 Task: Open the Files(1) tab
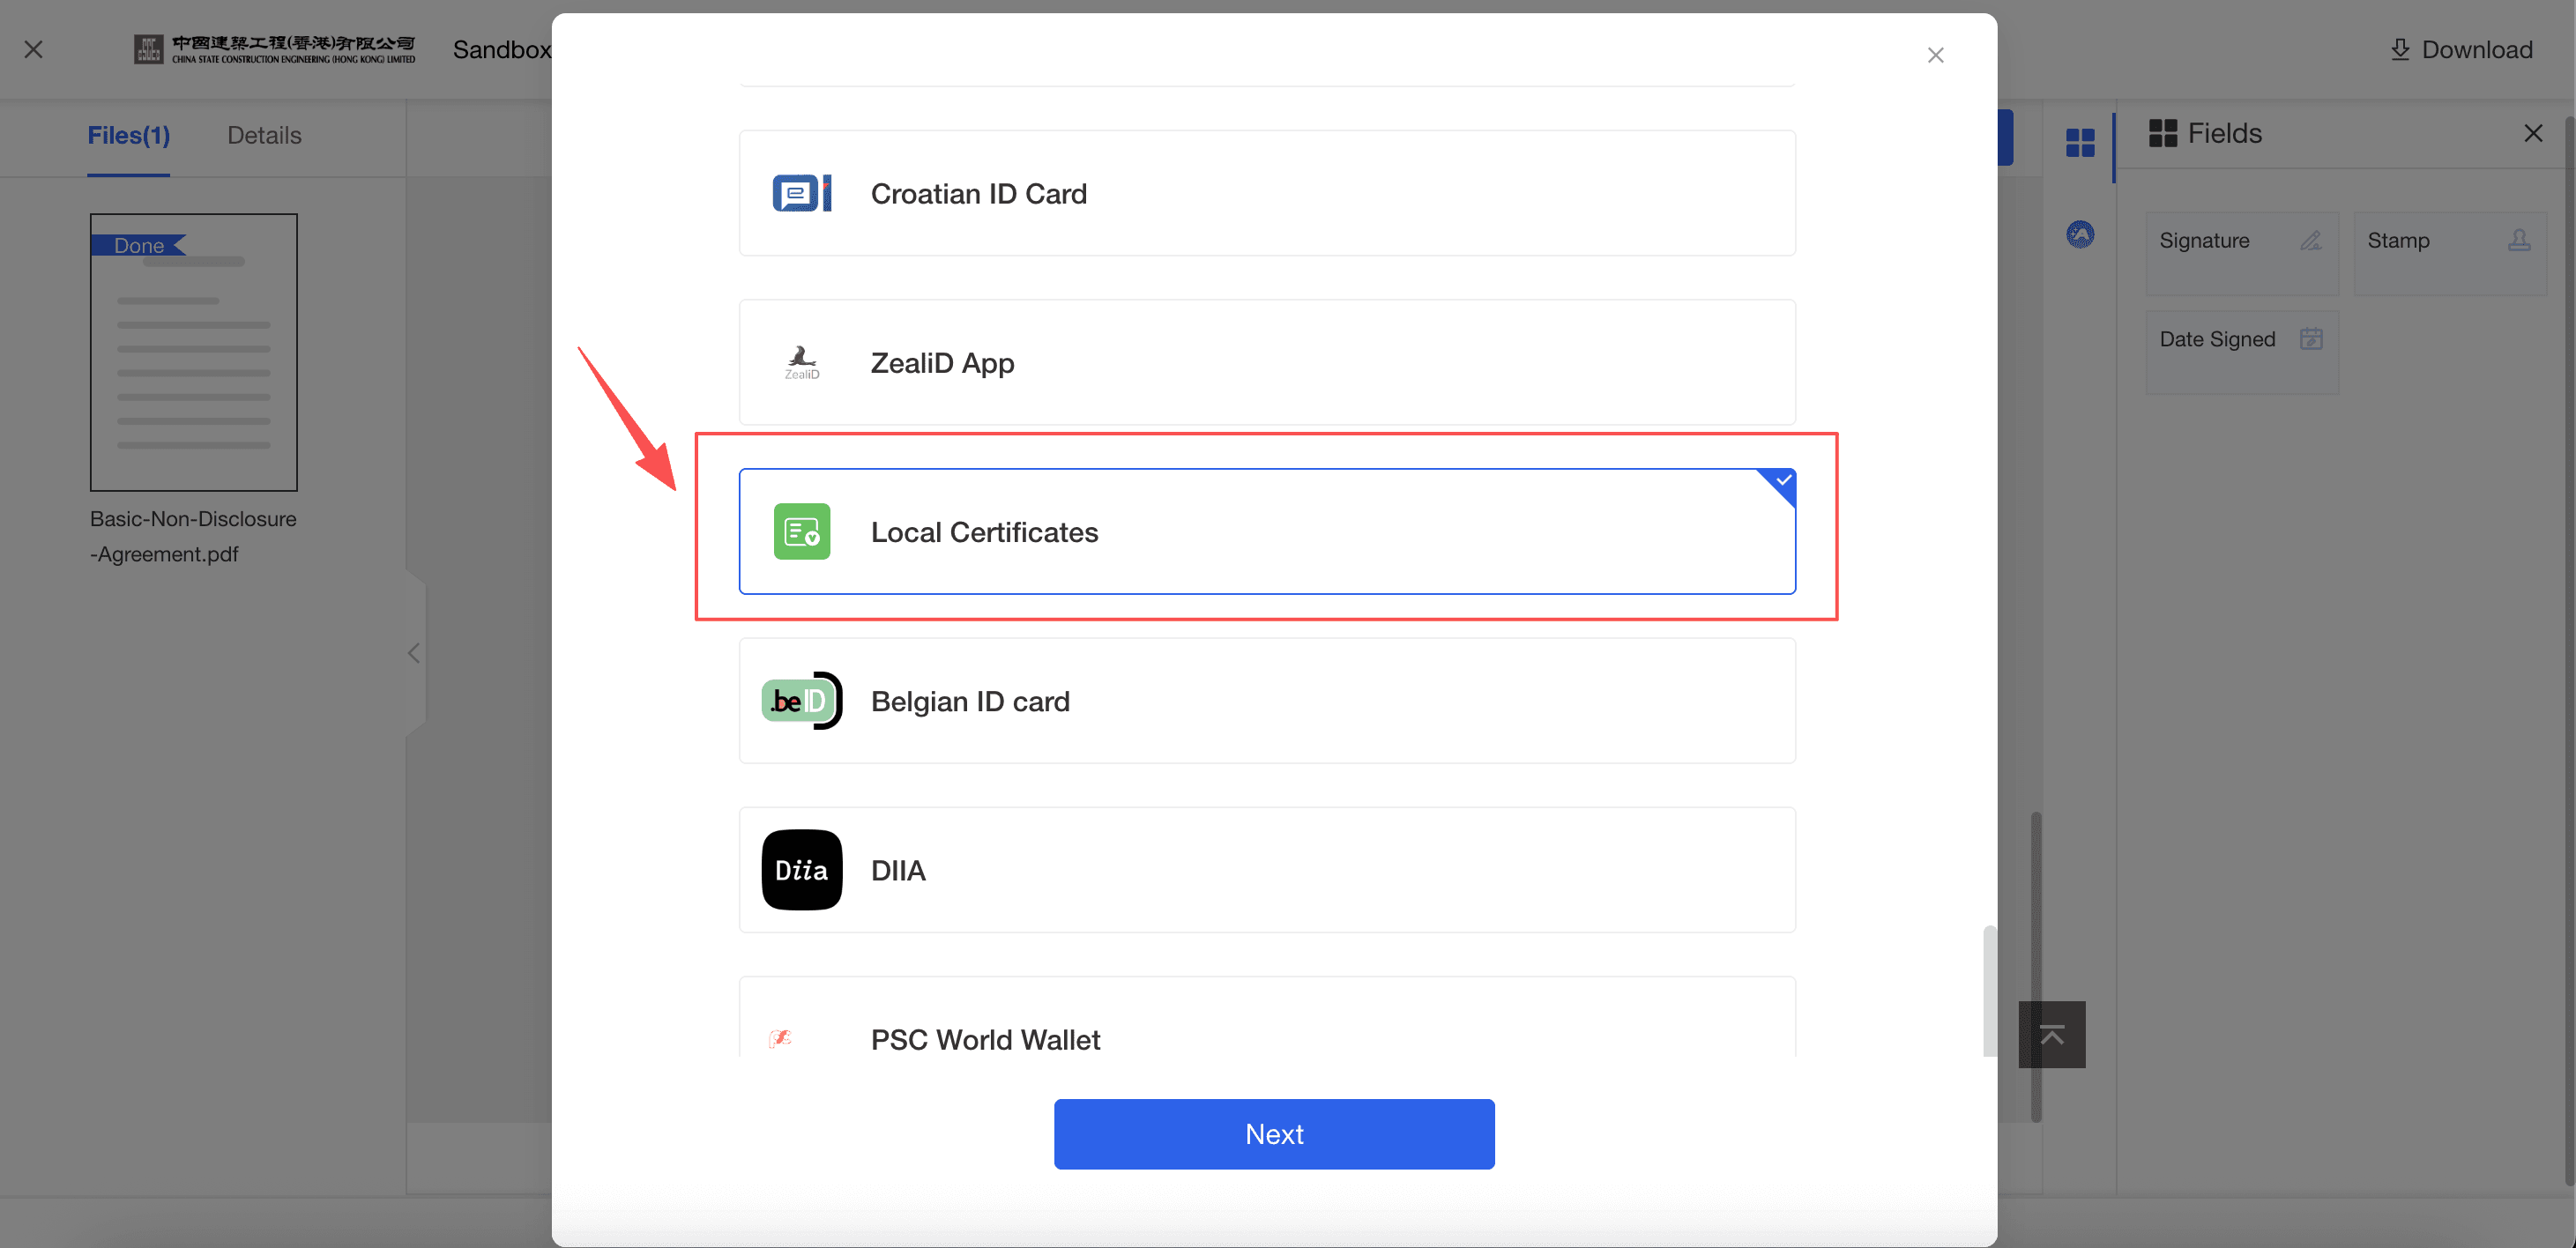(128, 135)
